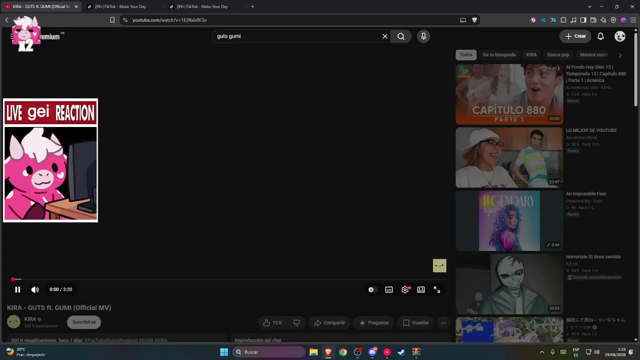Open the Horrortale SI tiene sentido thumbnail

click(509, 284)
